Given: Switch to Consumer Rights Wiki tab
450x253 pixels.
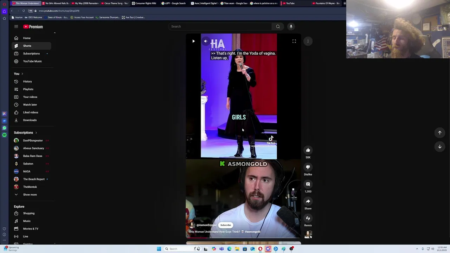Looking at the screenshot, I should (x=144, y=3).
